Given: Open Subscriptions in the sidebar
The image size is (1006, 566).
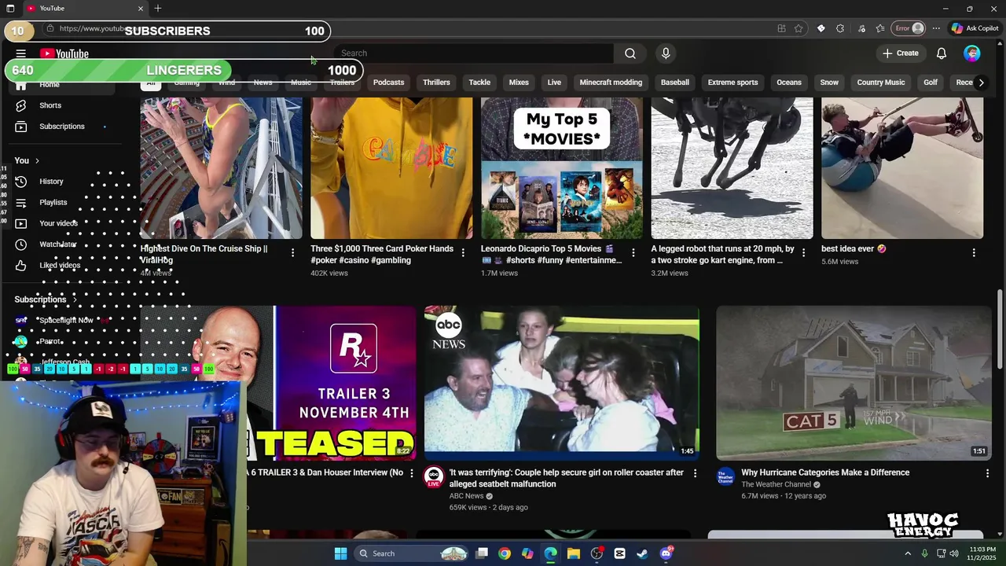Looking at the screenshot, I should coord(62,127).
